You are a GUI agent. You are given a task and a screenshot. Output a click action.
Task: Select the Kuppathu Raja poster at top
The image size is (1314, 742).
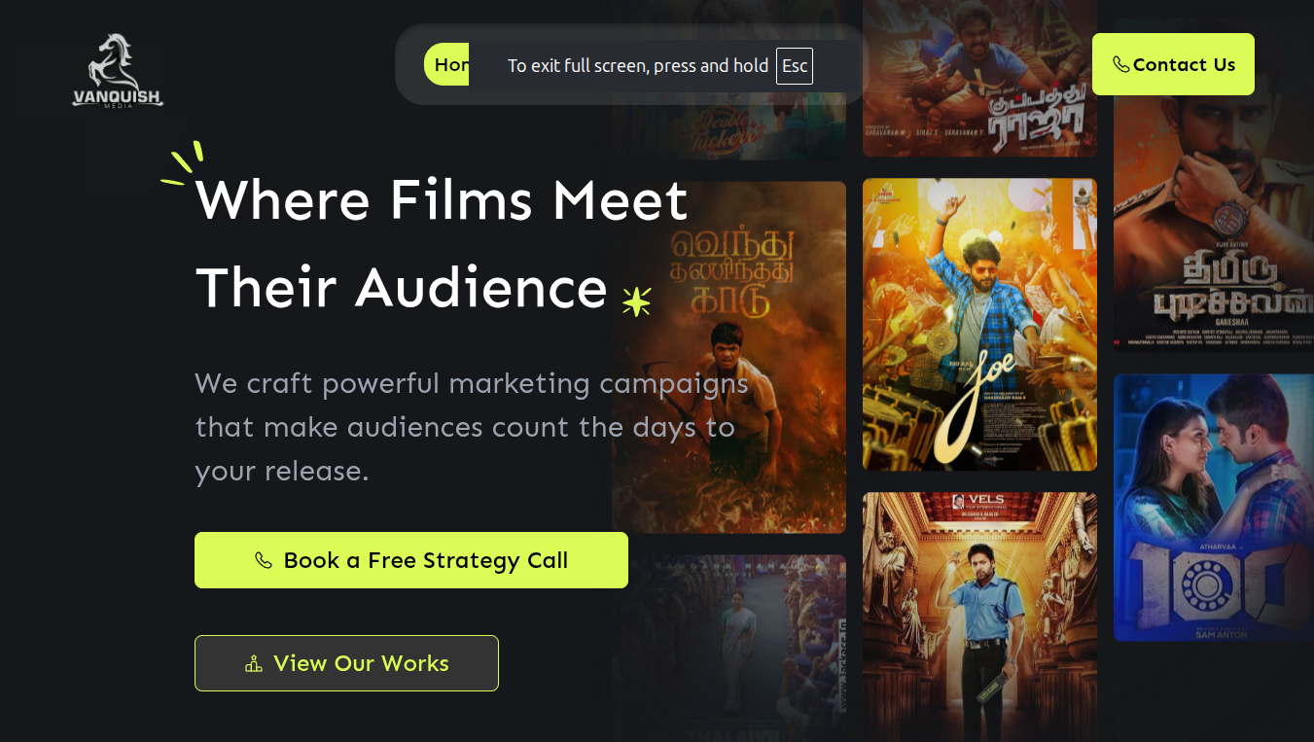(979, 78)
